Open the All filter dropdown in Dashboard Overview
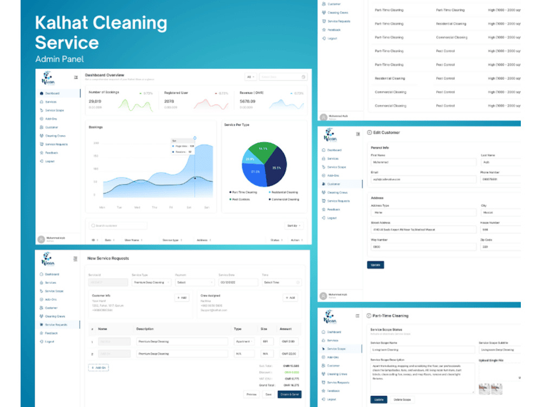 pos(250,77)
